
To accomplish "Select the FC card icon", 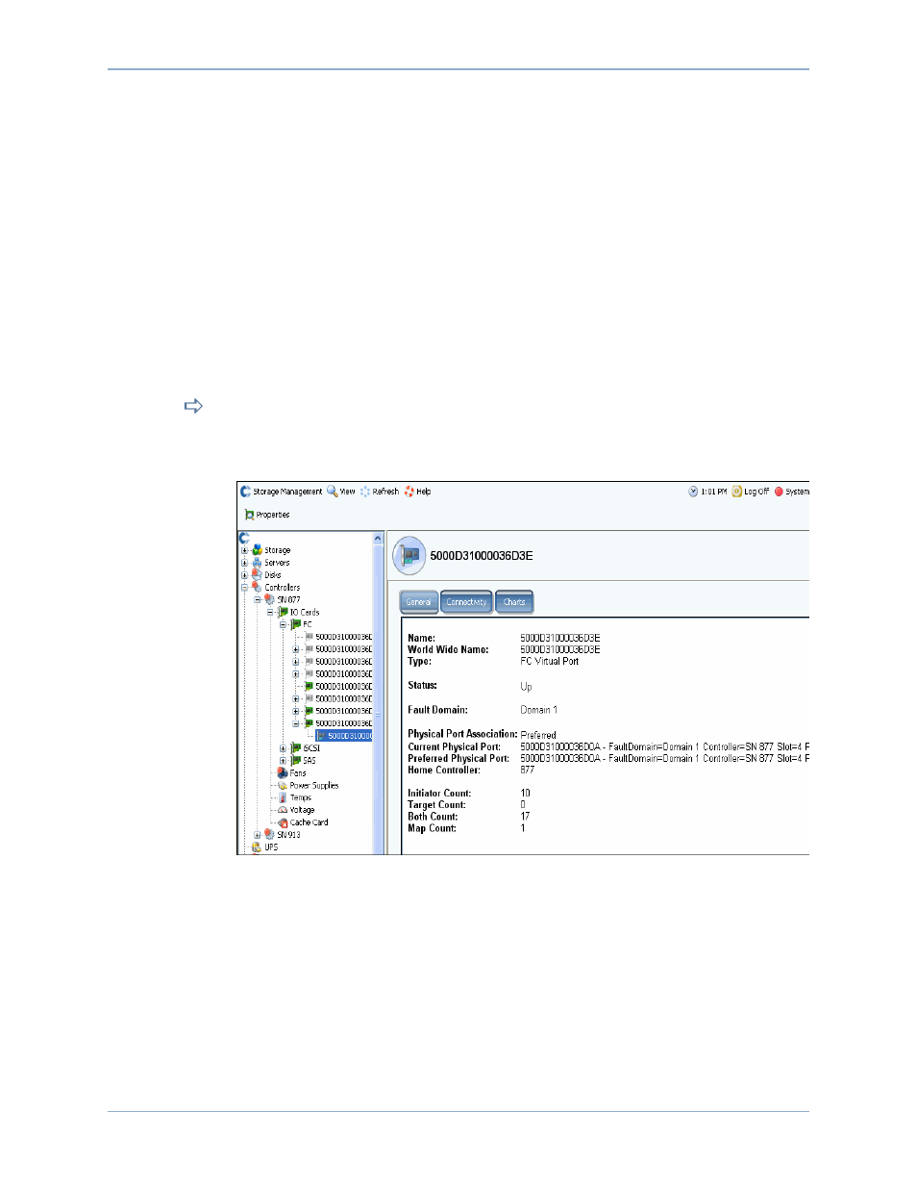I will coord(296,624).
